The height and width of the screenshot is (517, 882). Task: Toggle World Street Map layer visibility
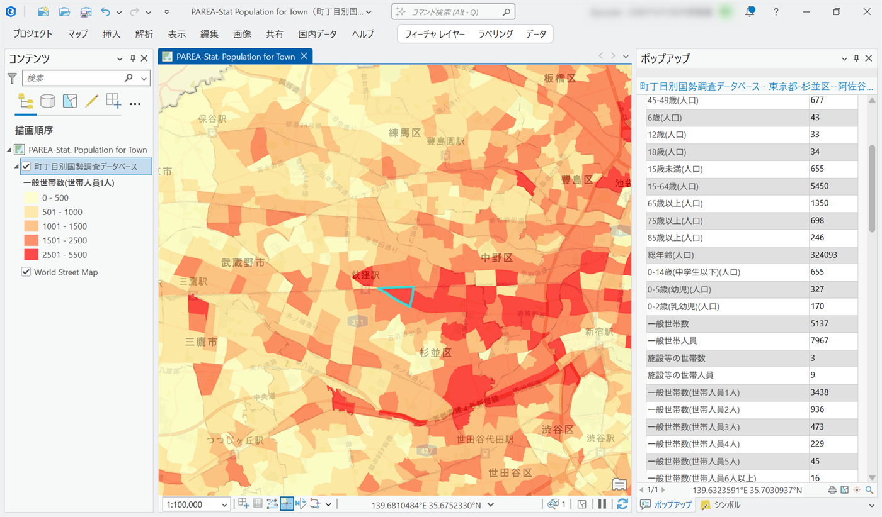pos(26,272)
